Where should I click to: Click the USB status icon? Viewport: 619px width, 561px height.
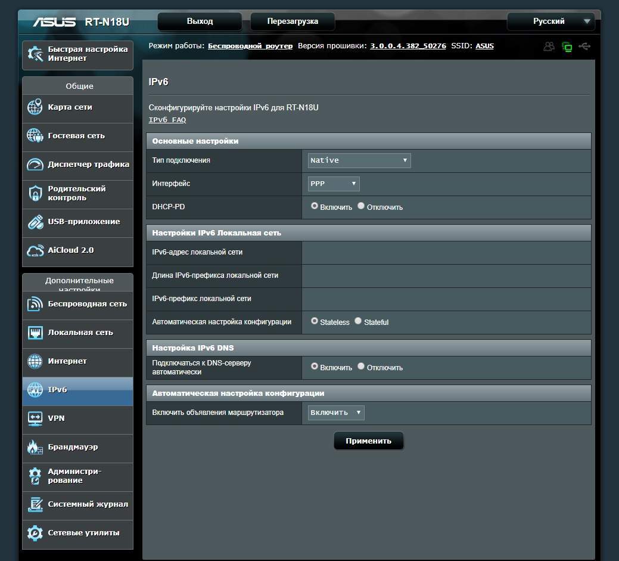584,47
